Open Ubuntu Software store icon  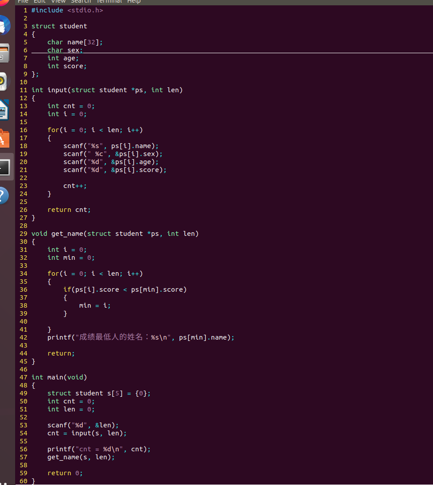[x=4, y=138]
